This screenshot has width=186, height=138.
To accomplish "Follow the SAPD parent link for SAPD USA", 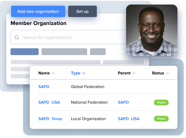I will click(123, 102).
